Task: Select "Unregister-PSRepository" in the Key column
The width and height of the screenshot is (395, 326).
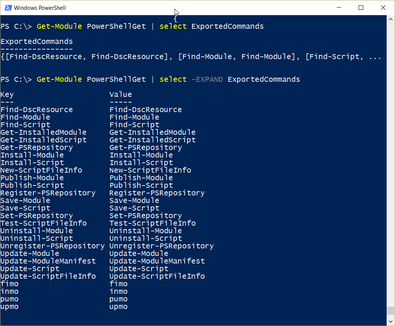Action: [52, 246]
